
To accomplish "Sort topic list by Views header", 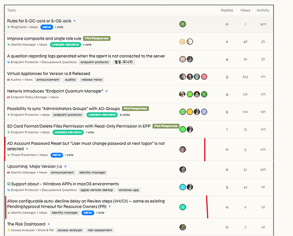I will point(245,10).
